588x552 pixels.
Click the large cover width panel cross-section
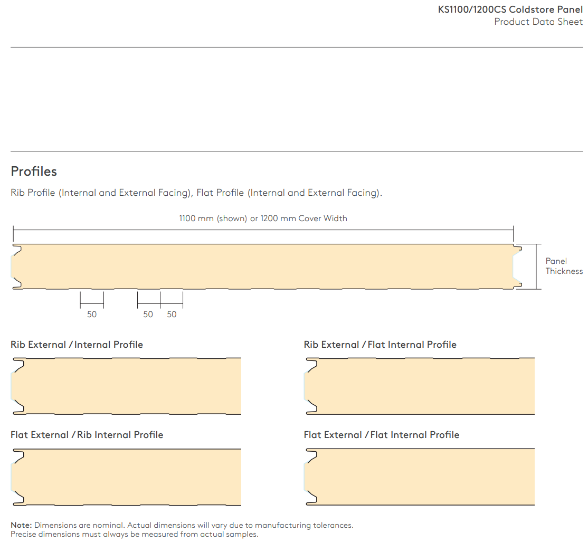click(x=264, y=267)
